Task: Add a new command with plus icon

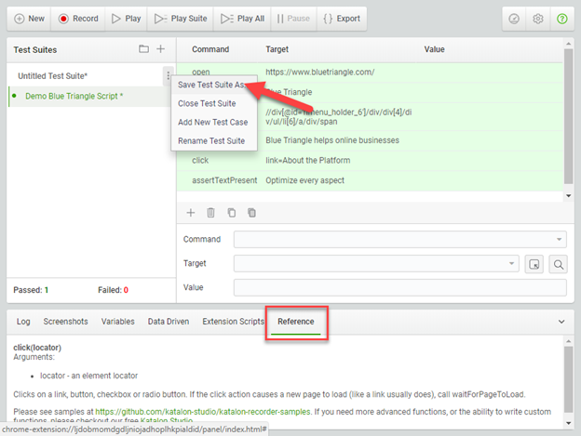Action: (x=191, y=213)
